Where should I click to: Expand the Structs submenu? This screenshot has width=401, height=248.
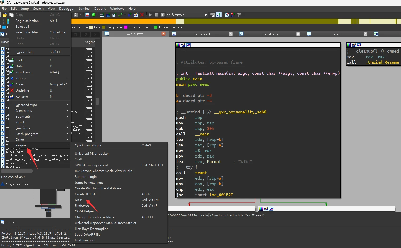(40, 122)
